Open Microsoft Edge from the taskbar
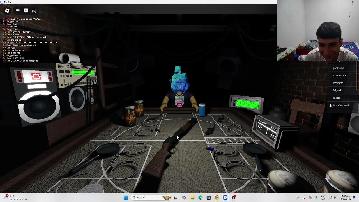This screenshot has width=359, height=202. (x=201, y=198)
